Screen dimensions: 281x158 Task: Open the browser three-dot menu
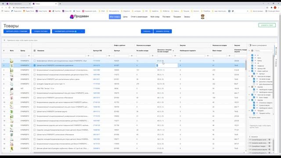coord(279,7)
